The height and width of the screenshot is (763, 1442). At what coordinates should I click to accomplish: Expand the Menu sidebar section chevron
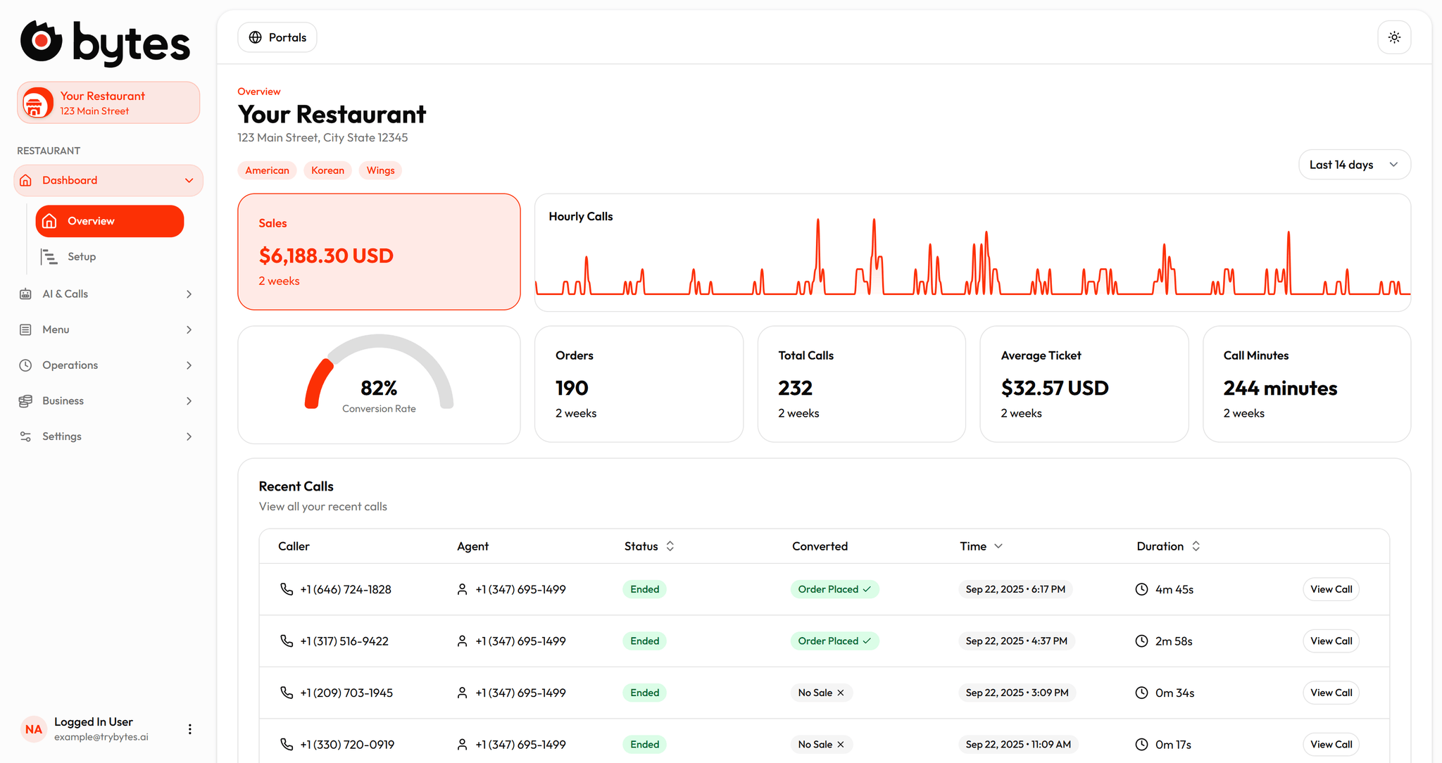coord(189,329)
